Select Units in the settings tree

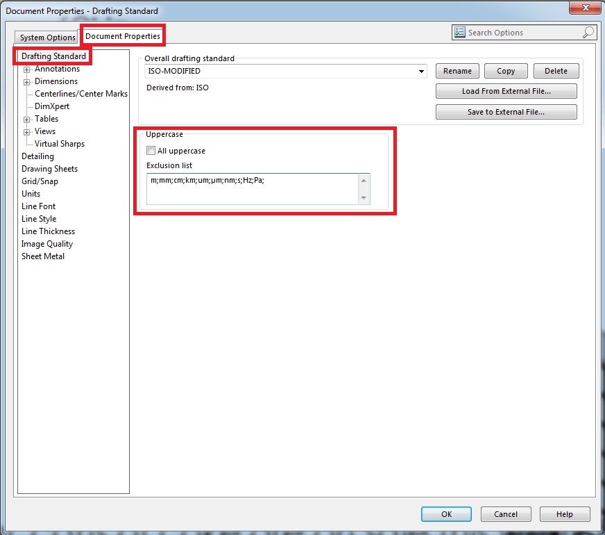31,194
